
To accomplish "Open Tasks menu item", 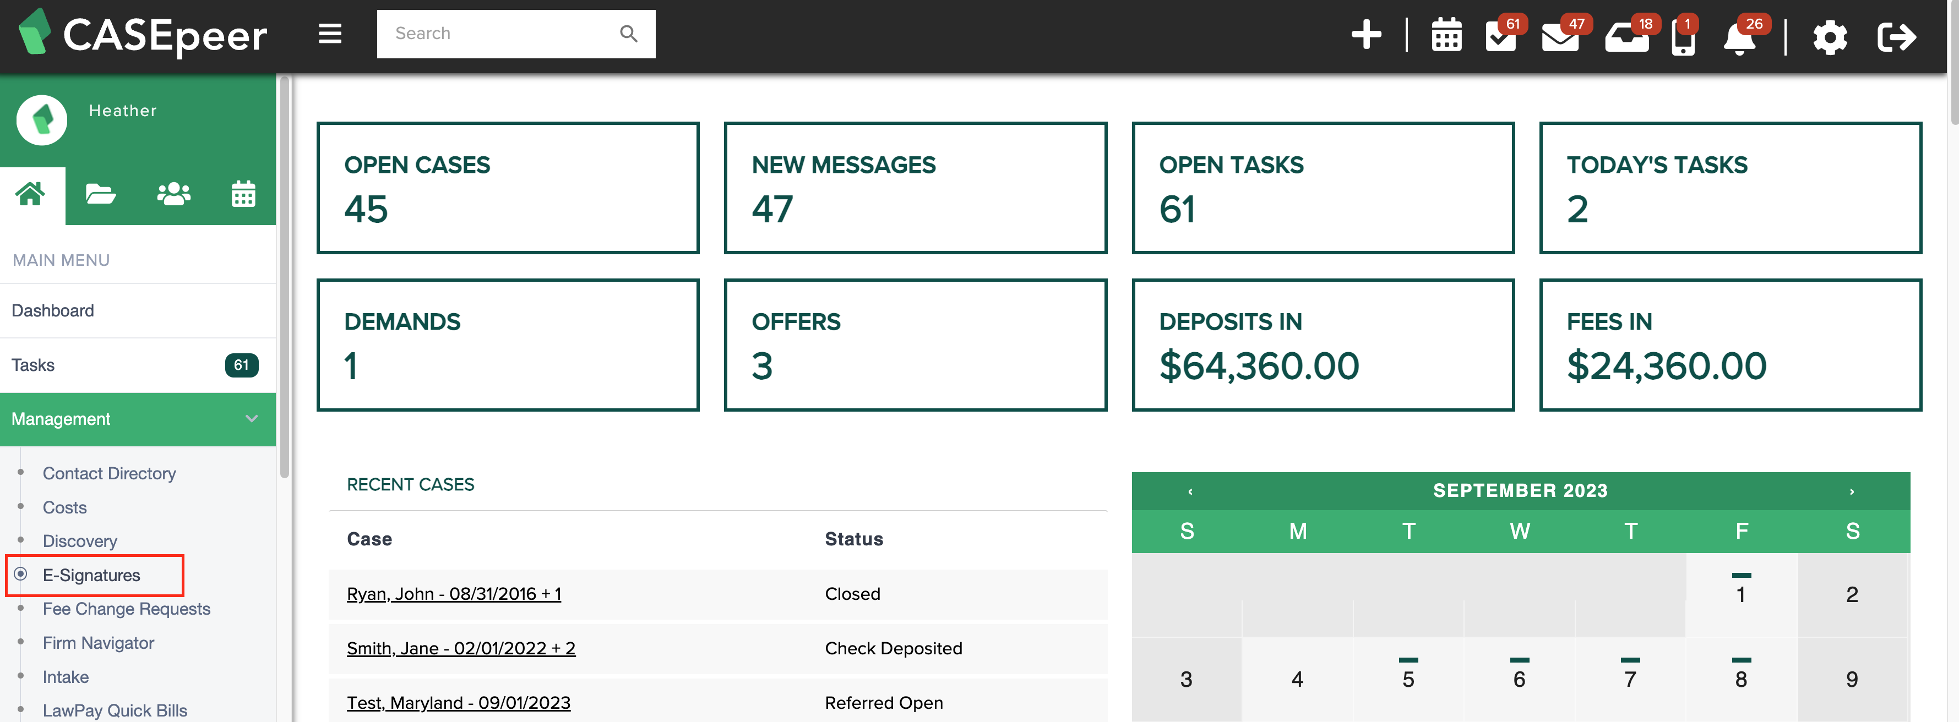I will pyautogui.click(x=138, y=365).
